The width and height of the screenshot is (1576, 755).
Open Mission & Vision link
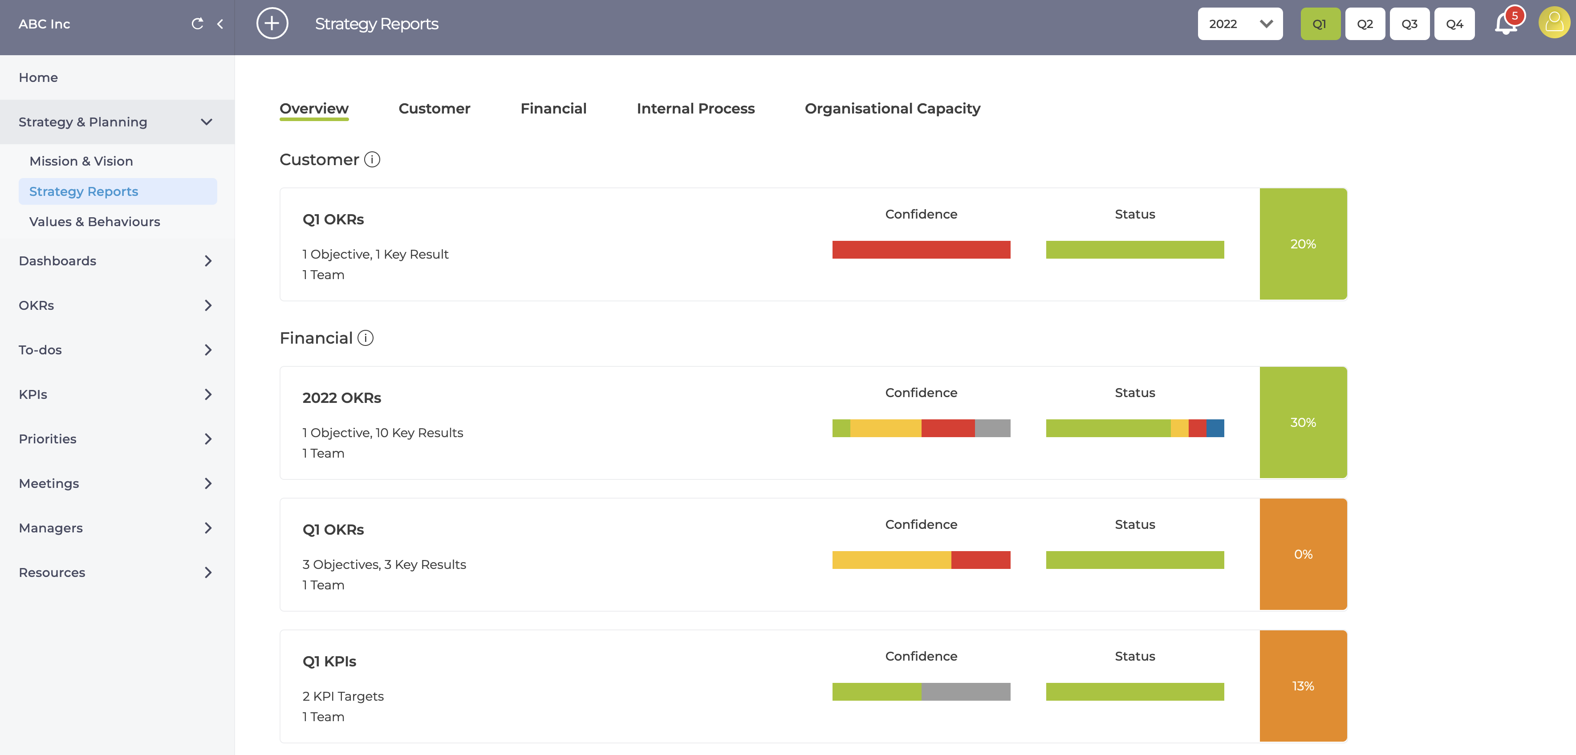pos(81,161)
